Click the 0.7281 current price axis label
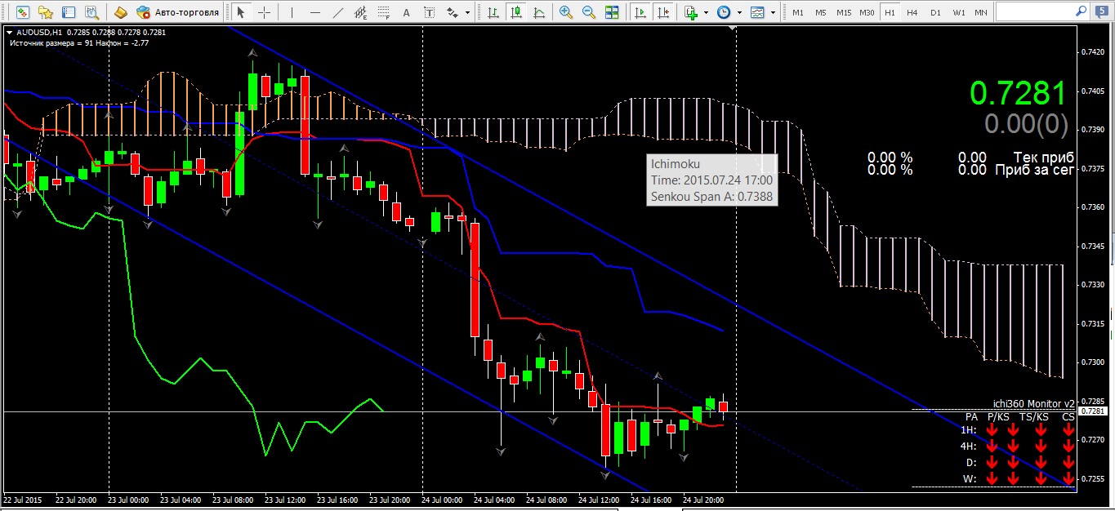Image resolution: width=1115 pixels, height=511 pixels. click(x=1091, y=411)
